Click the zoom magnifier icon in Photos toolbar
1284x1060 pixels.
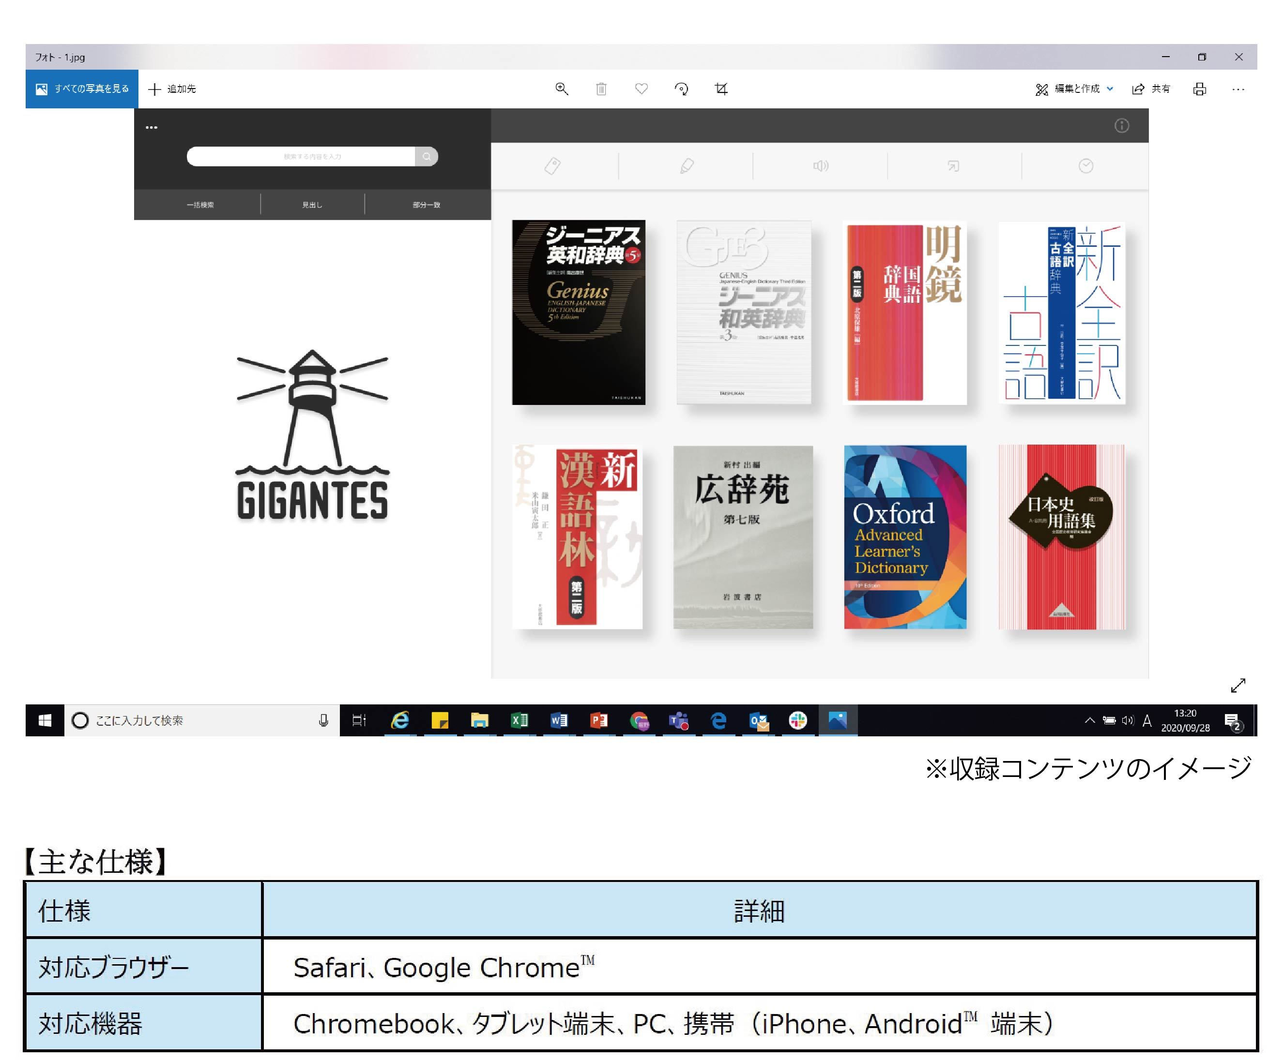[x=561, y=89]
